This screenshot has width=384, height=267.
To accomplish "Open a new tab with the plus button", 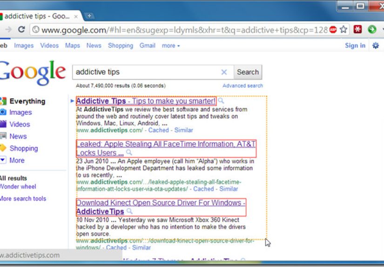I will pos(89,16).
